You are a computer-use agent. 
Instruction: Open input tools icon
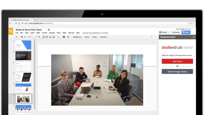[68, 37]
